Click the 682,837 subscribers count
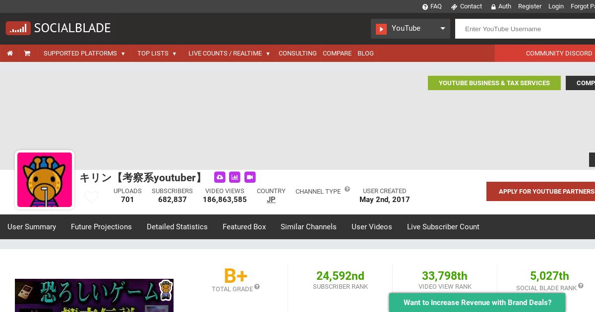 (x=173, y=200)
